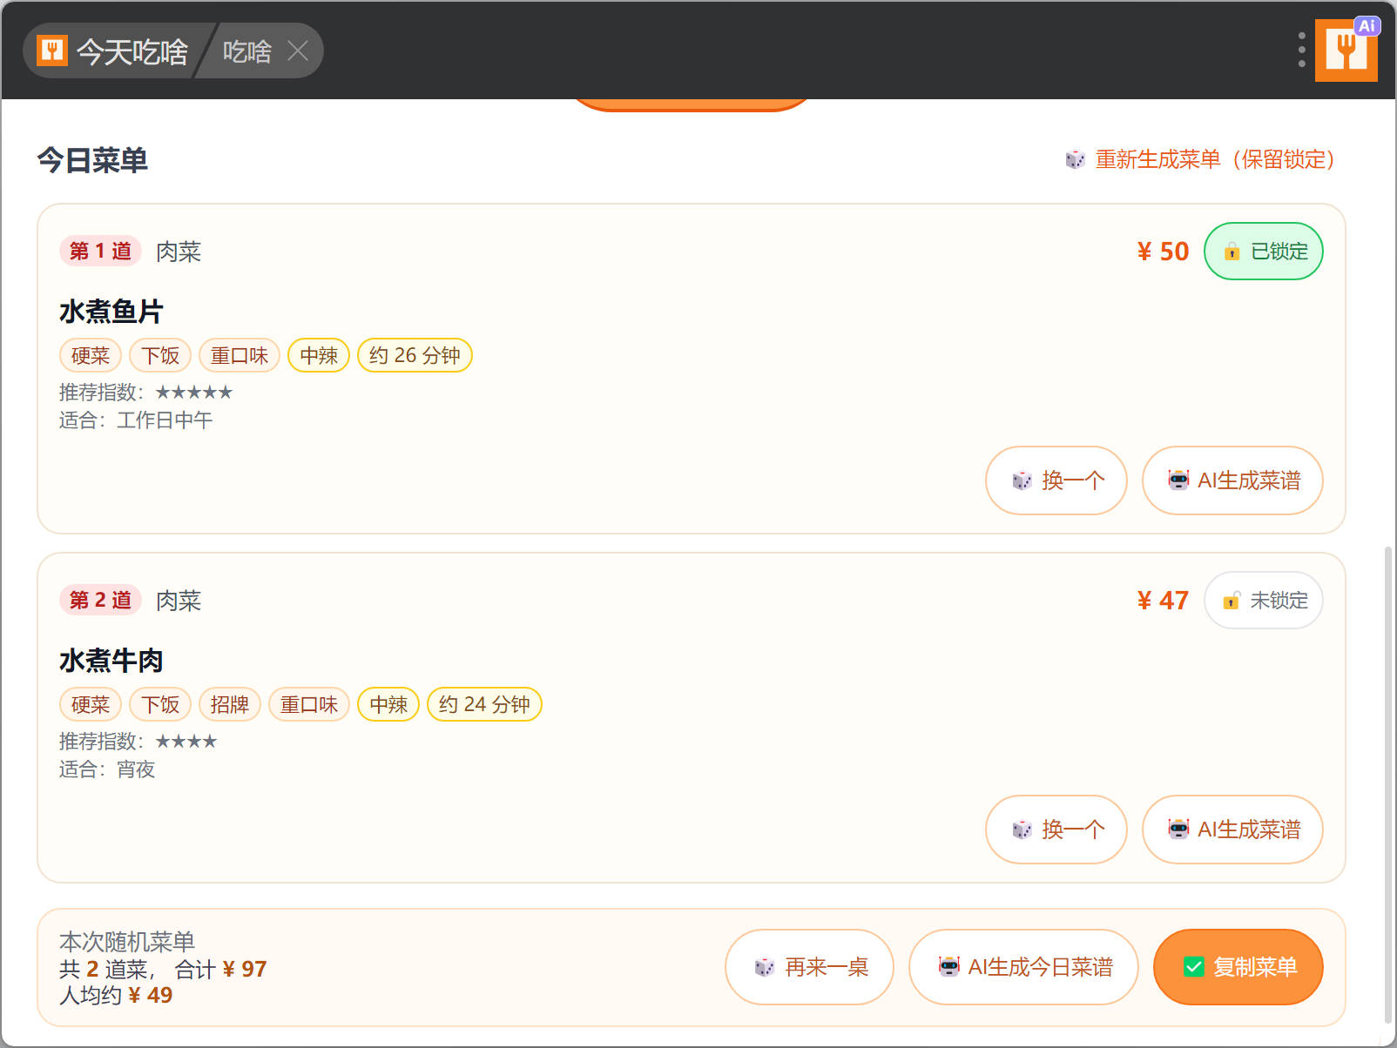This screenshot has height=1048, width=1397.
Task: Click AI生成今日菜谱 button
Action: (x=1023, y=967)
